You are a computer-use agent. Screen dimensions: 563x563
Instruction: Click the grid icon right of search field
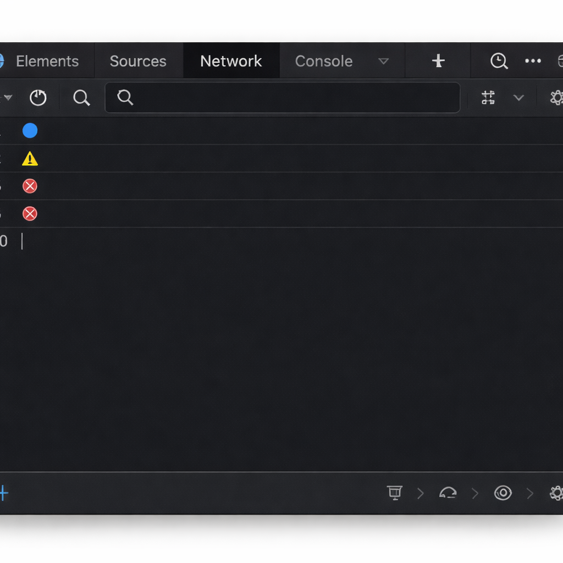(x=488, y=98)
